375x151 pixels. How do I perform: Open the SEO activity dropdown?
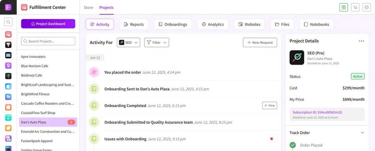[x=128, y=43]
